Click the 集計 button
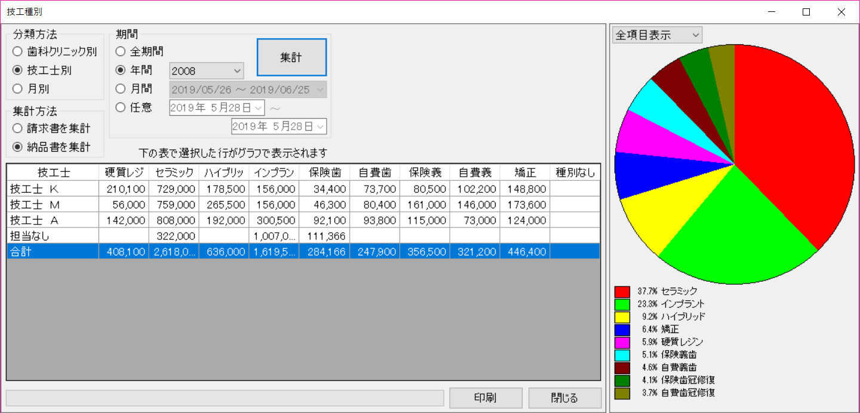The image size is (860, 413). (291, 57)
